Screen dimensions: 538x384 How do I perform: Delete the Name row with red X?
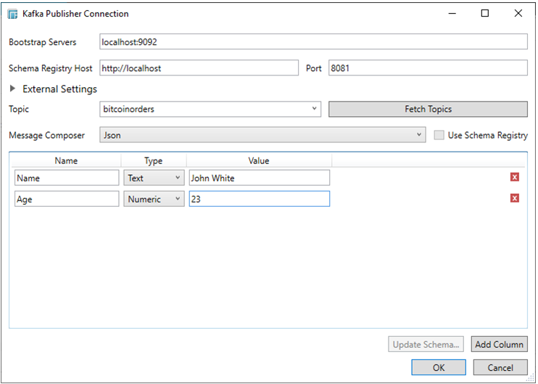[514, 178]
